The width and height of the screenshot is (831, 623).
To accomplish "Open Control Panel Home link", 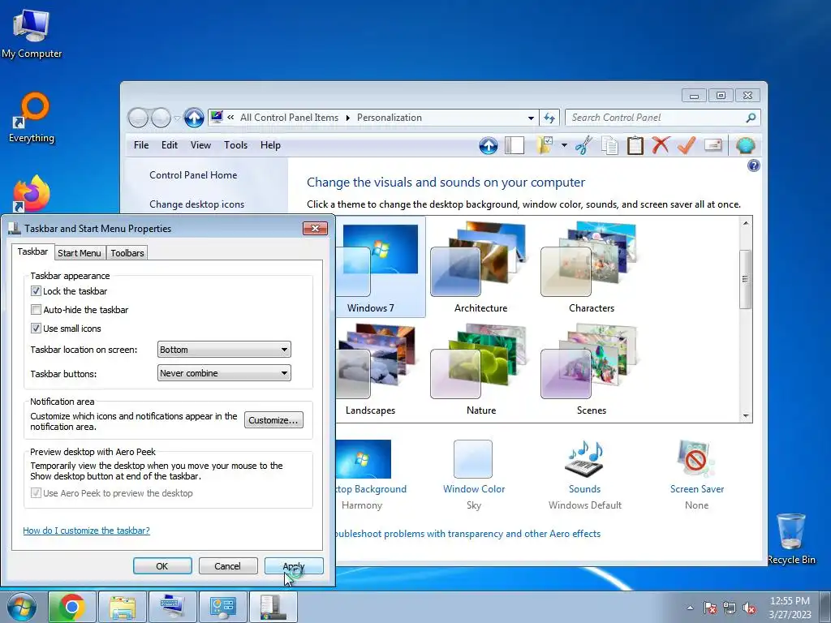I will click(193, 175).
